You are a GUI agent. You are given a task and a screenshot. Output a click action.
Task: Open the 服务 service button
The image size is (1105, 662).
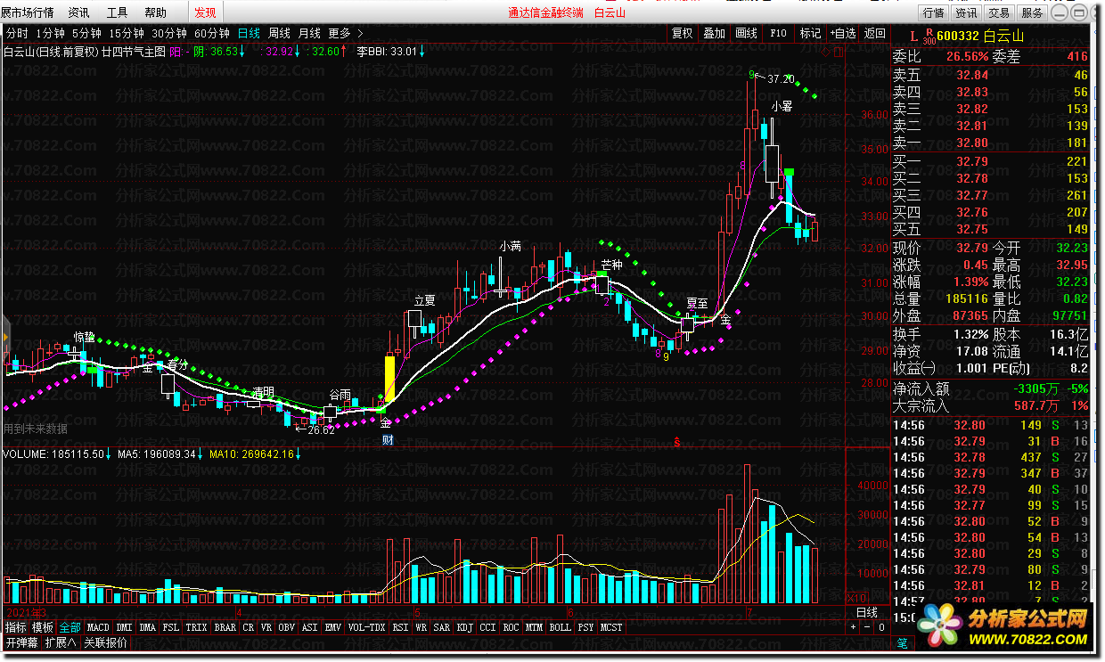1032,12
